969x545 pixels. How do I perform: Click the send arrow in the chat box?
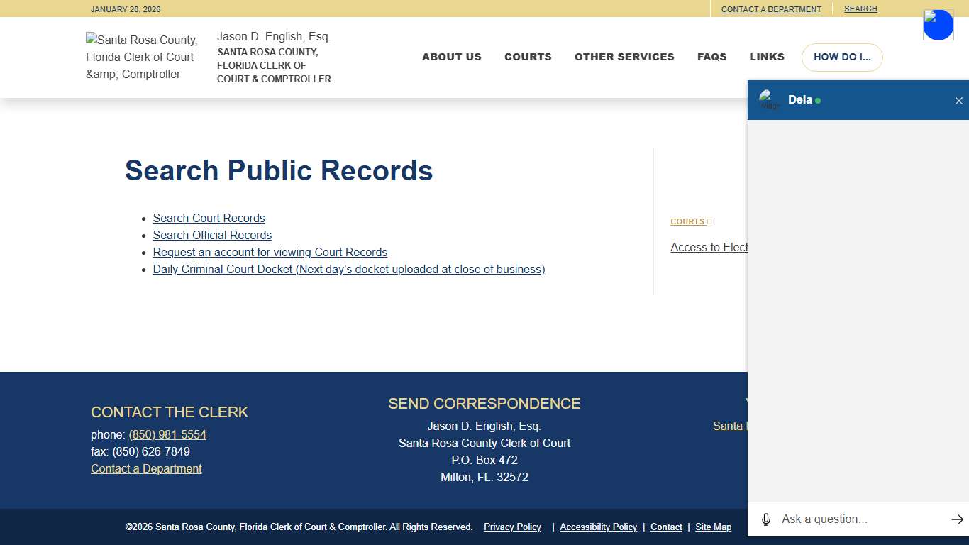pyautogui.click(x=958, y=519)
